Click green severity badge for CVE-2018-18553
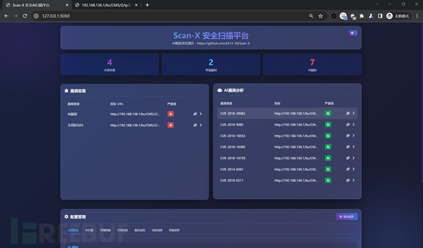 (328, 135)
